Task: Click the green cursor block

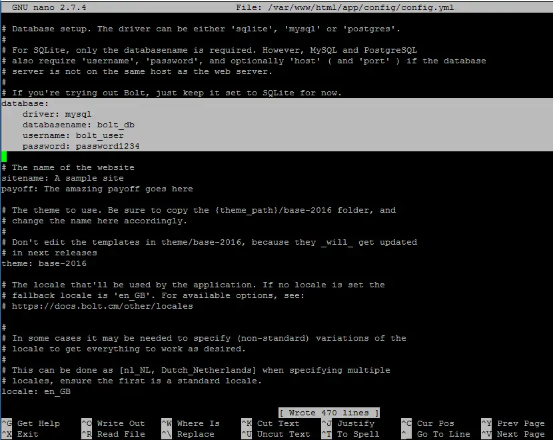Action: pos(4,156)
